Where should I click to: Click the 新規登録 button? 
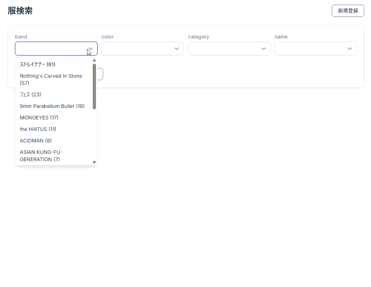[x=348, y=11]
